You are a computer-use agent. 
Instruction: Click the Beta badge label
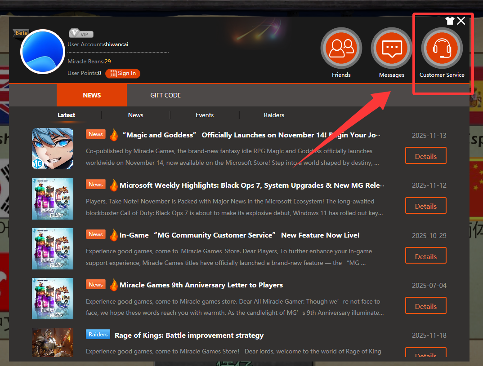(x=21, y=33)
